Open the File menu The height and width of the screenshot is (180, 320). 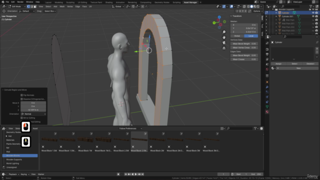click(x=7, y=2)
